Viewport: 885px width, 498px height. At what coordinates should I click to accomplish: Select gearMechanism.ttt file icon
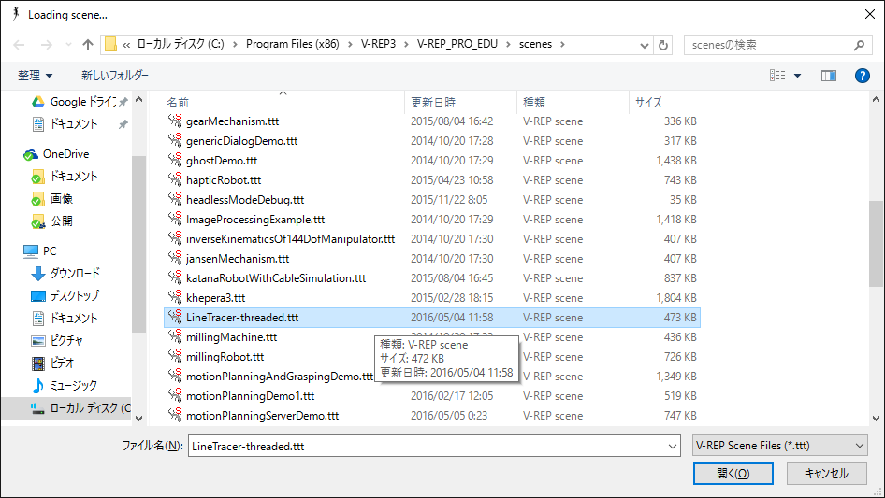point(174,121)
